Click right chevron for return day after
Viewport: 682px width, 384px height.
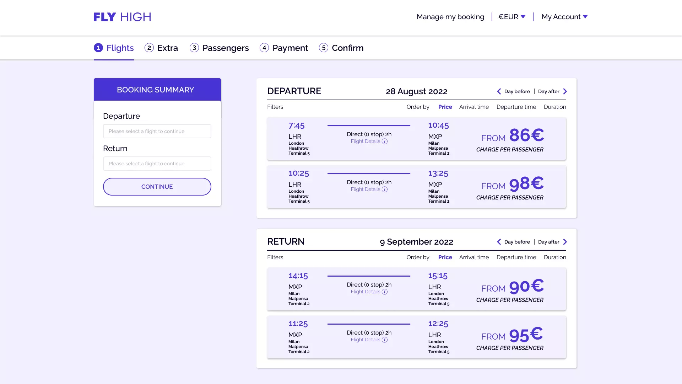point(565,242)
